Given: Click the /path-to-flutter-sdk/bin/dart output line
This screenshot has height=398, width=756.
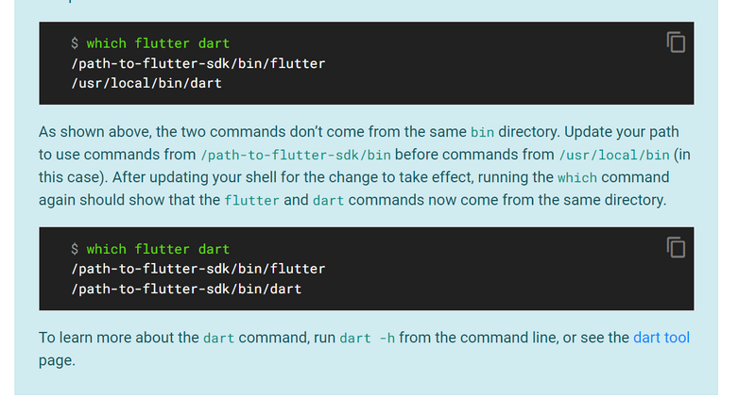Looking at the screenshot, I should pyautogui.click(x=186, y=289).
